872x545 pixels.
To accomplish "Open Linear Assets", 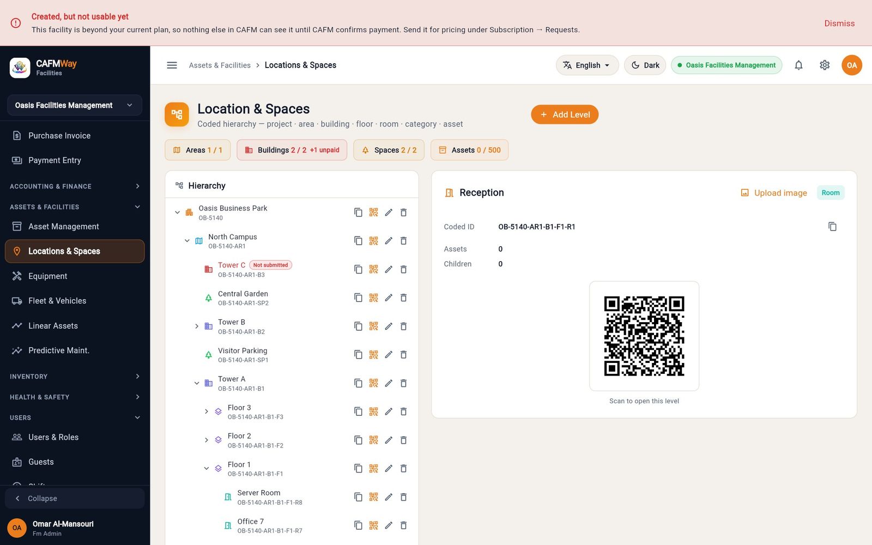I will [x=75, y=326].
